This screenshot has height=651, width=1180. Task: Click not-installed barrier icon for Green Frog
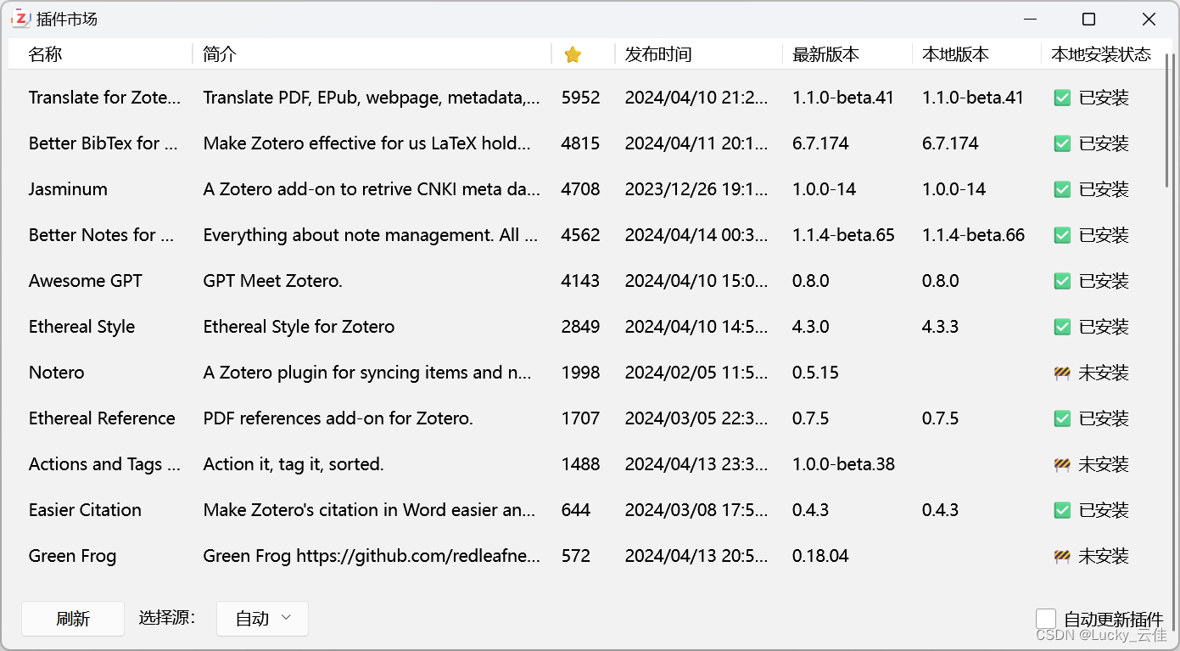pos(1062,556)
